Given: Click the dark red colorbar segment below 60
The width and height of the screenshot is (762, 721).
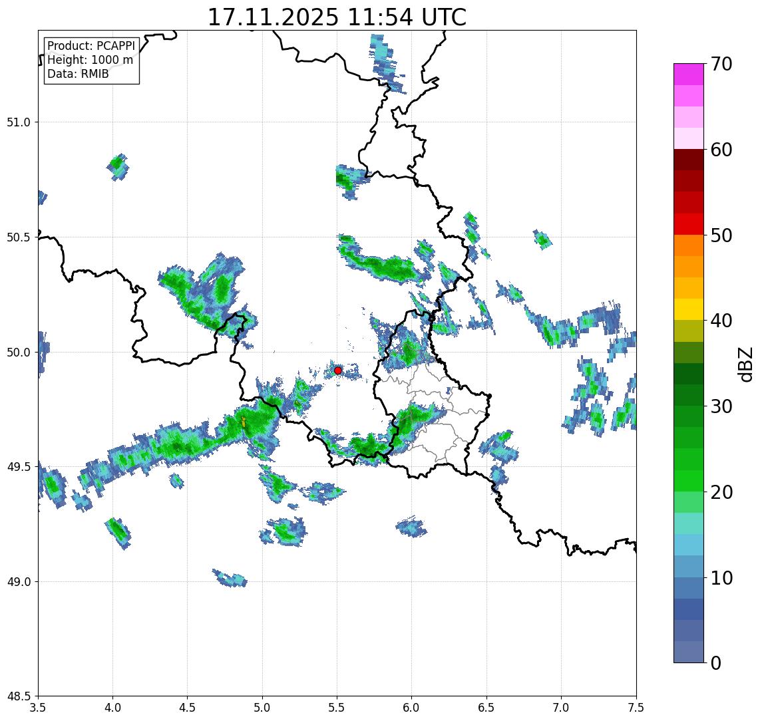Looking at the screenshot, I should pyautogui.click(x=689, y=160).
